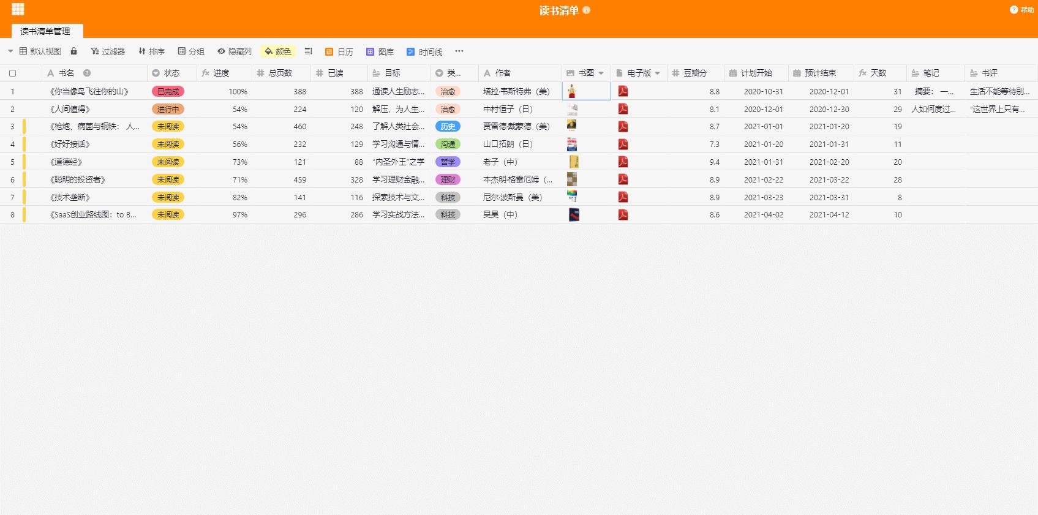Click the help icon beside 书名 column
Screen dimensions: 1038x515
coord(87,73)
